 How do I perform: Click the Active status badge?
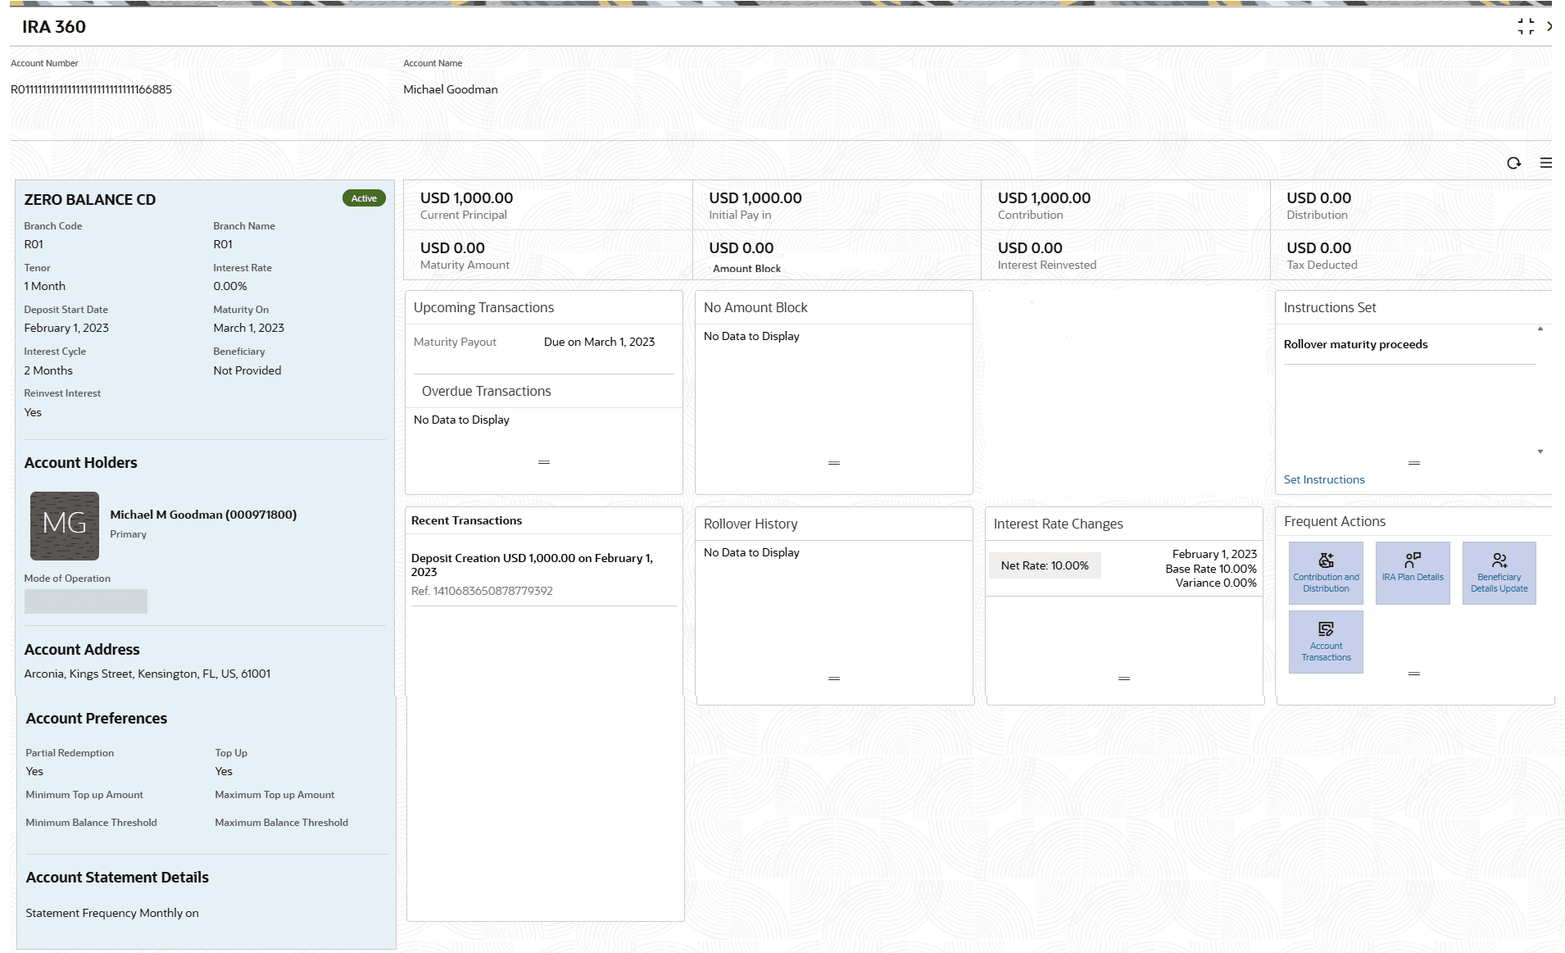(x=364, y=198)
